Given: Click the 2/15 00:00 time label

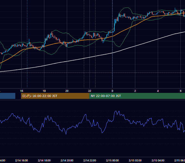Looking at the screenshot, I should pyautogui.click(x=112, y=160).
